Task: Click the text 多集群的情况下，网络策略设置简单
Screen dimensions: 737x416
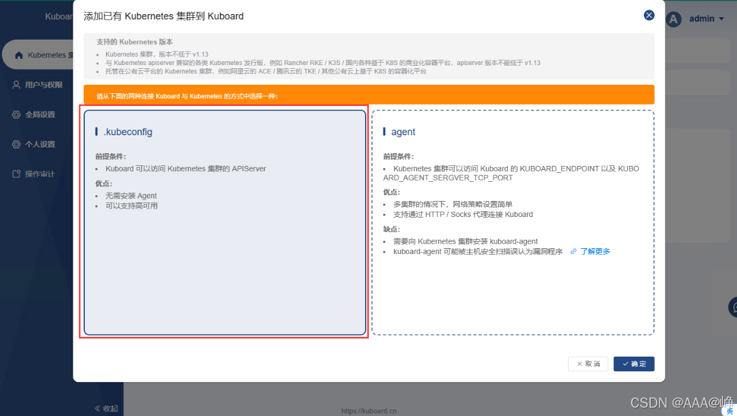Action: point(452,204)
